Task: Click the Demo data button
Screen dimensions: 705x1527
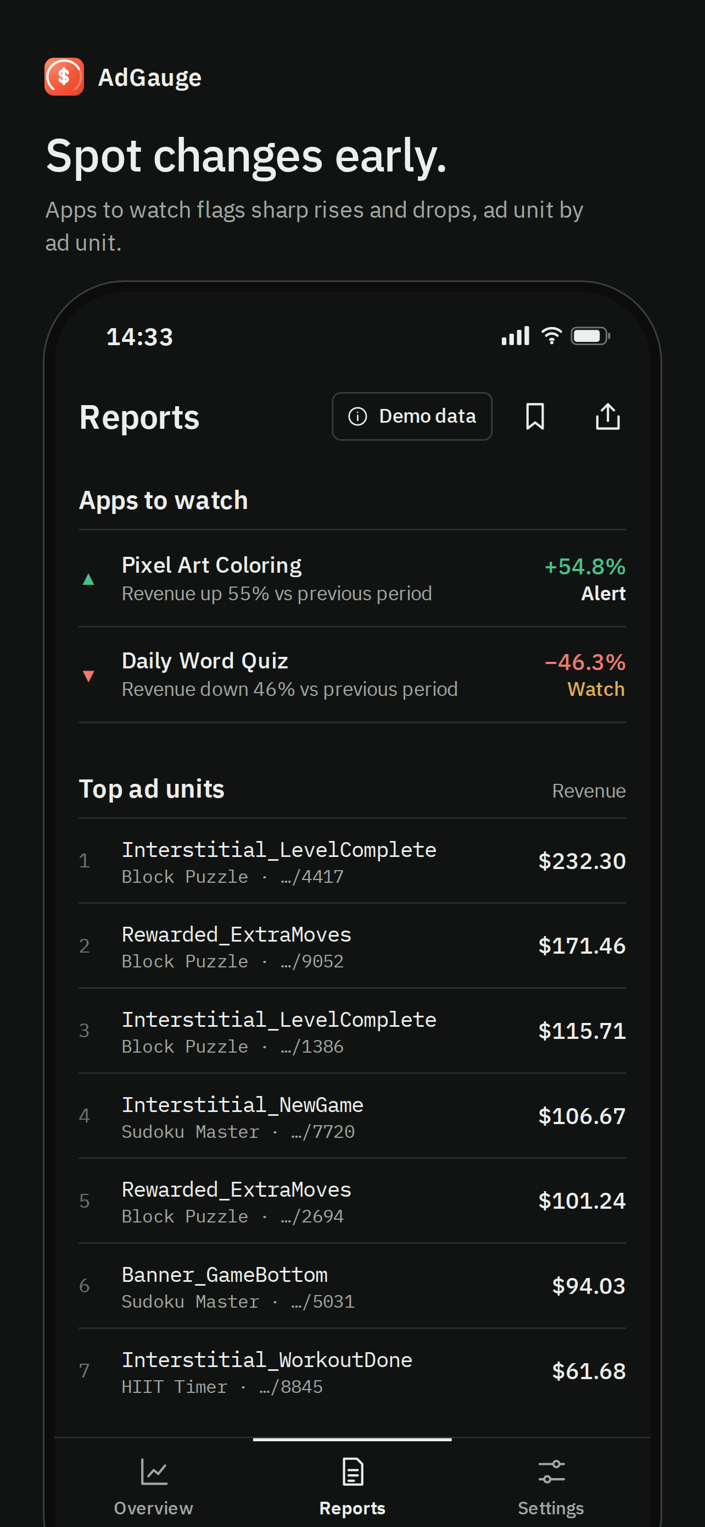Action: (x=412, y=416)
